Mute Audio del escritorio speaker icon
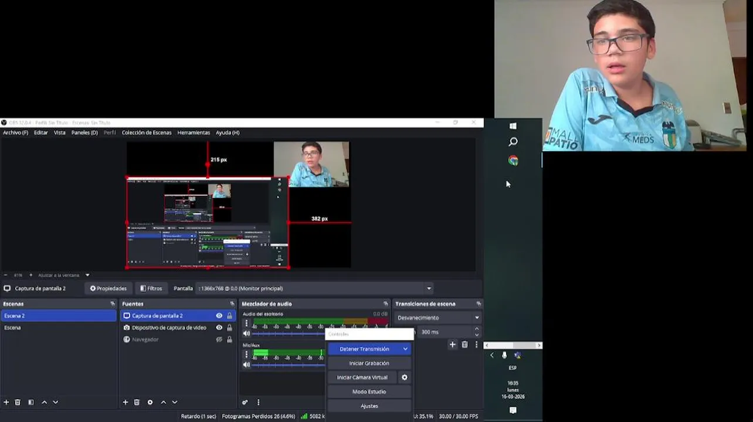753x422 pixels. tap(246, 333)
